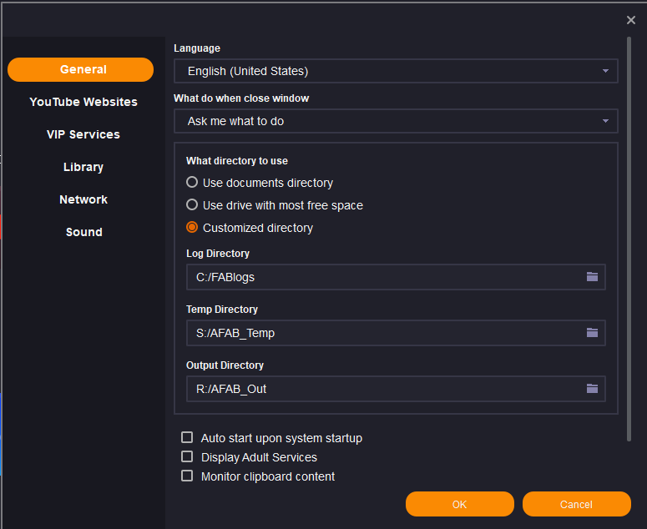Close the settings dialog with X
This screenshot has height=529, width=647.
630,20
